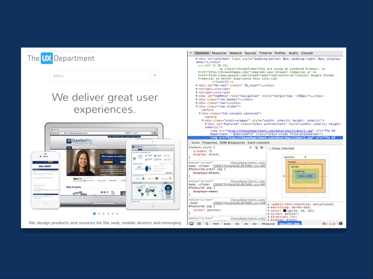Open the Sources tab

click(x=250, y=53)
